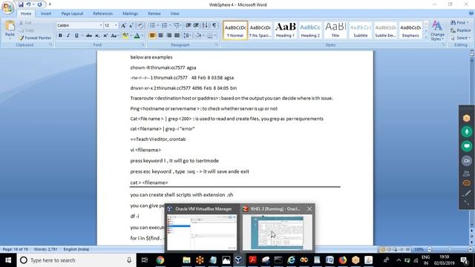Click shading paint bucket button
The width and height of the screenshot is (475, 267).
click(x=198, y=36)
